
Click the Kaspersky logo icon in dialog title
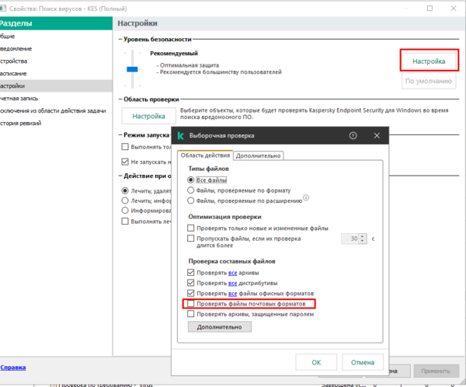(180, 136)
